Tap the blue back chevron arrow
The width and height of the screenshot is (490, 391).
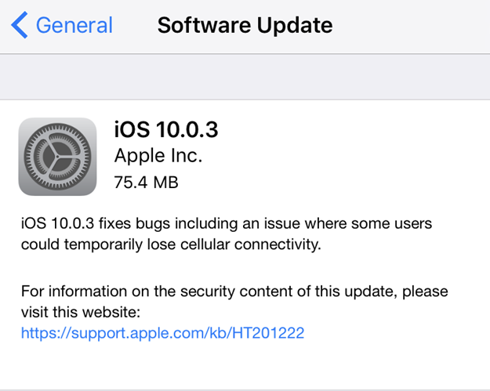pos(20,25)
